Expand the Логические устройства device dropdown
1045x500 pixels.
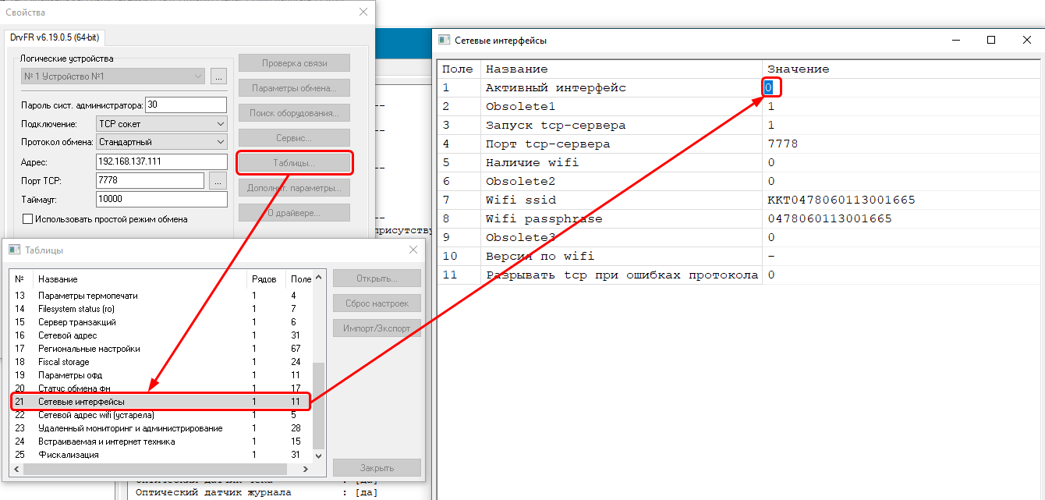click(x=197, y=76)
